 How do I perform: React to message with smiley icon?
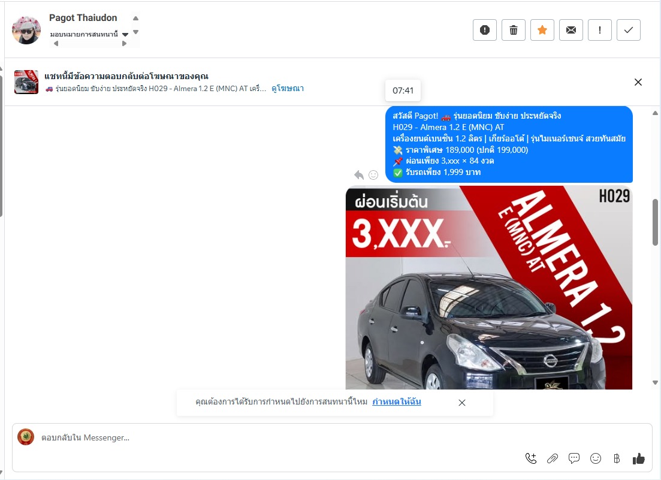tap(373, 174)
